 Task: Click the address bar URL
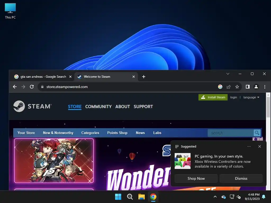[x=67, y=87]
